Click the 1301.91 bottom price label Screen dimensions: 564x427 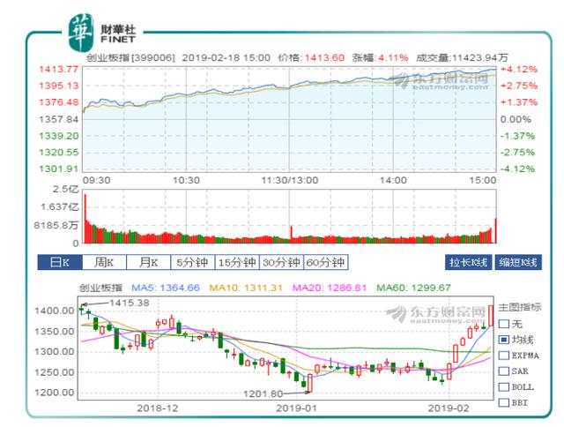point(59,169)
